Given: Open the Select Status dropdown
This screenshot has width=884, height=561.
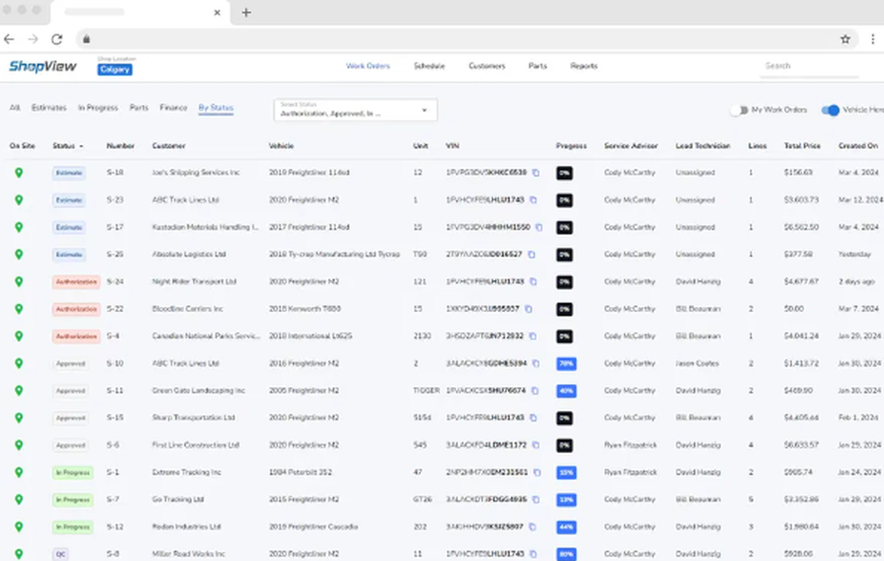Looking at the screenshot, I should [355, 110].
